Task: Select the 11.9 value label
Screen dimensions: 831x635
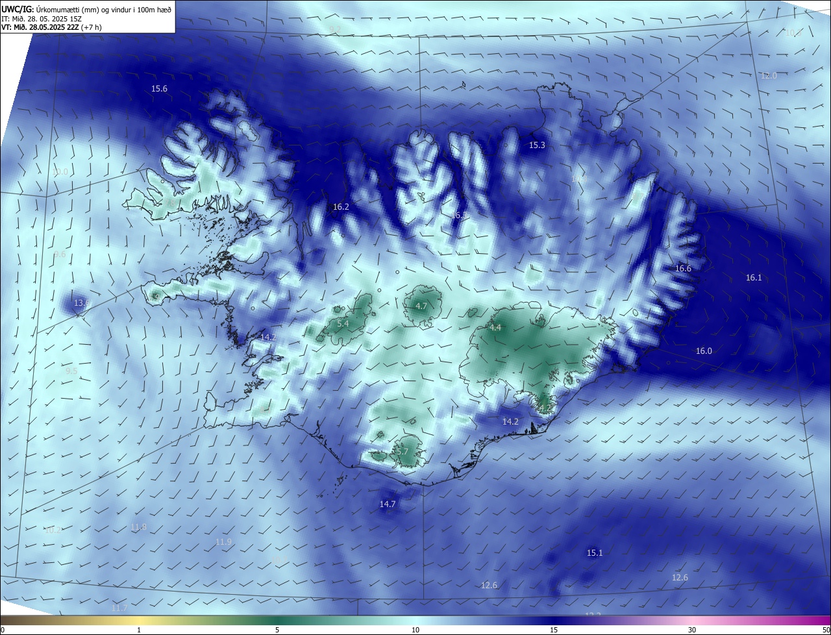Action: (223, 542)
